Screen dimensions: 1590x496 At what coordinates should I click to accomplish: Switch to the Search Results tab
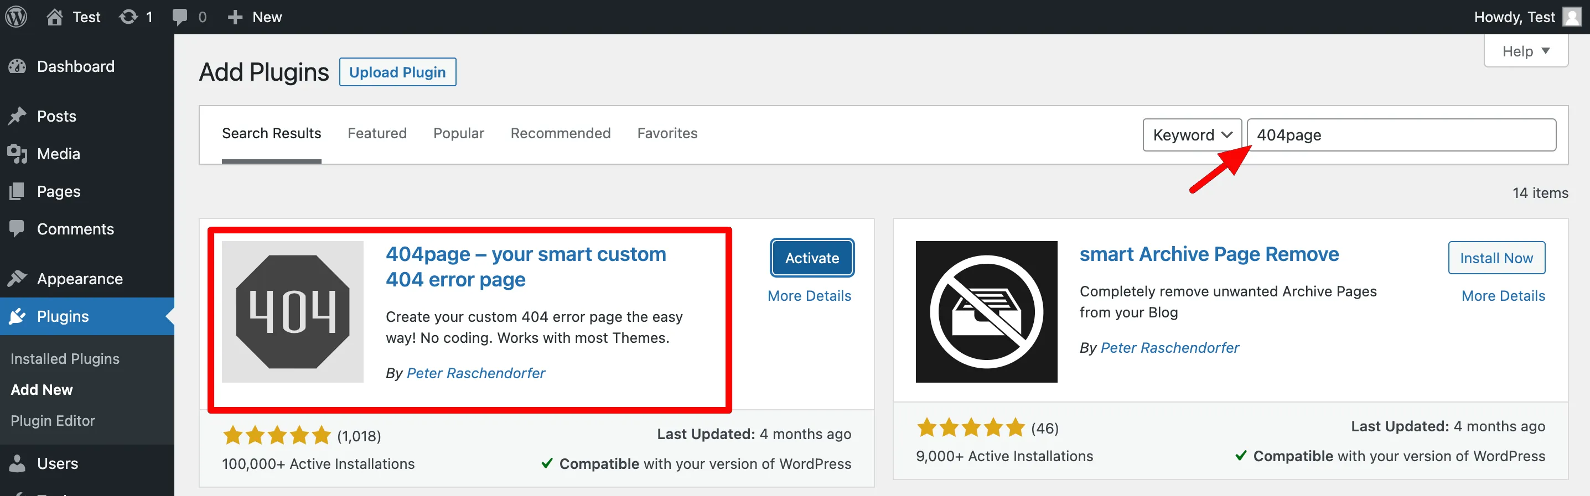(272, 133)
